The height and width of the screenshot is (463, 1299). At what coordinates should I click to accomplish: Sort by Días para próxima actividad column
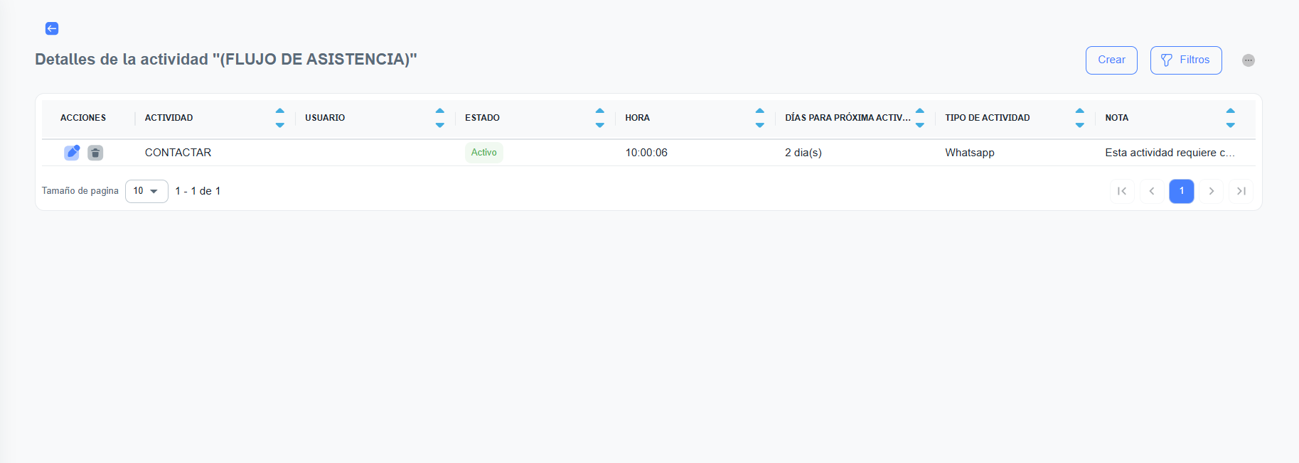(919, 118)
